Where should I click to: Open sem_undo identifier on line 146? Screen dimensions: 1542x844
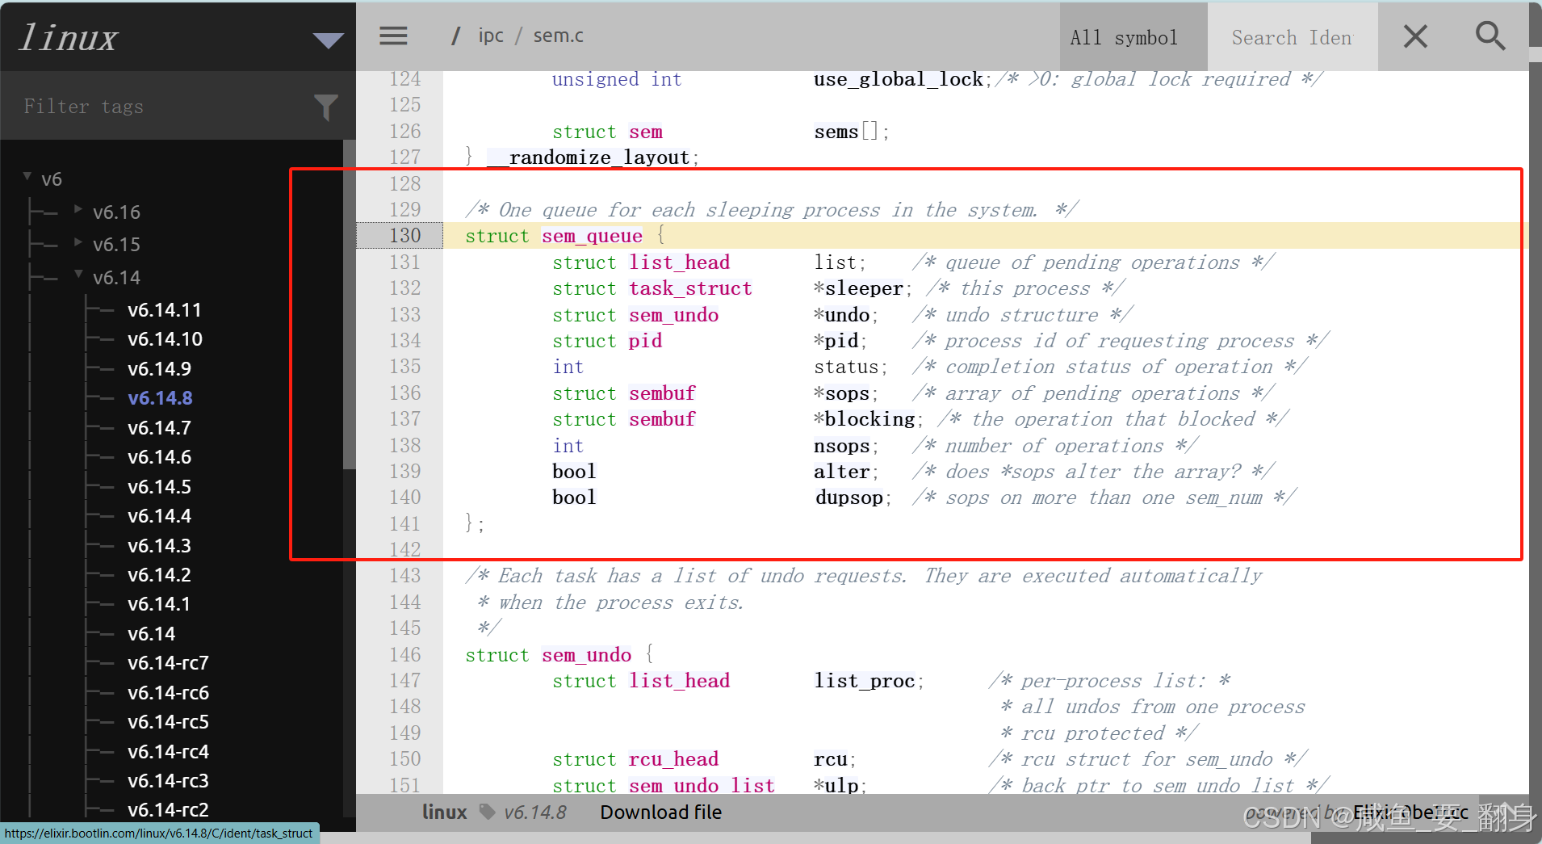coord(586,655)
